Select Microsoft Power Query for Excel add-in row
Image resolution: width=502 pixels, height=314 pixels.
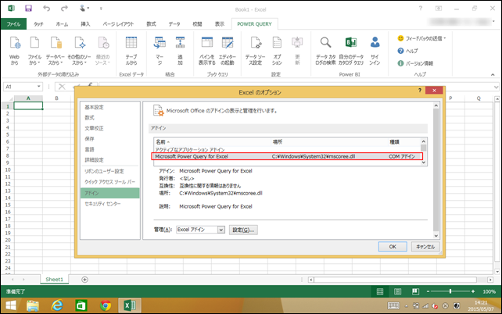287,156
